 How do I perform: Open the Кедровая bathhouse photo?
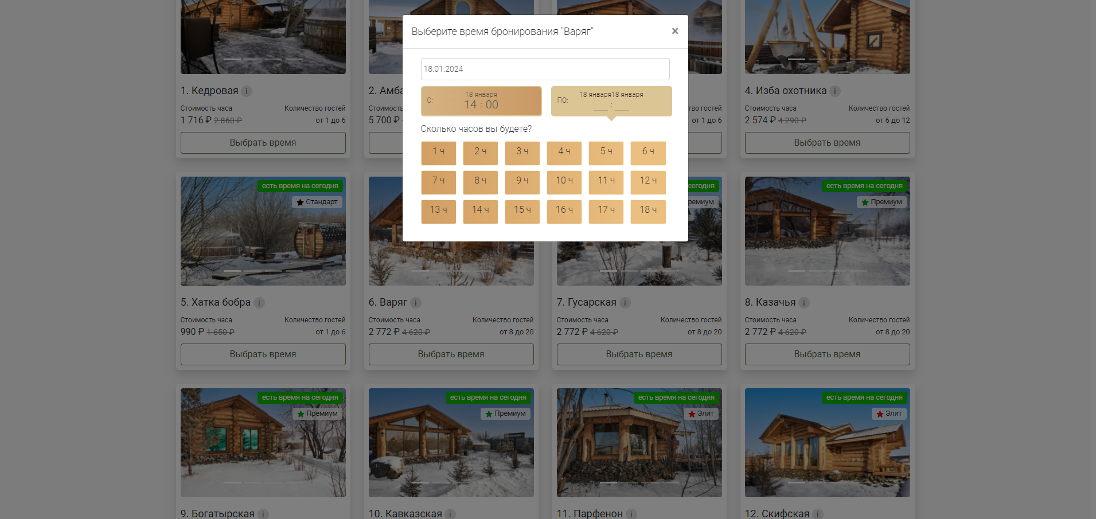coord(263,37)
